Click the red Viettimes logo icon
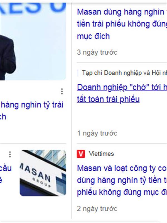This screenshot has height=223, width=167. [81, 154]
